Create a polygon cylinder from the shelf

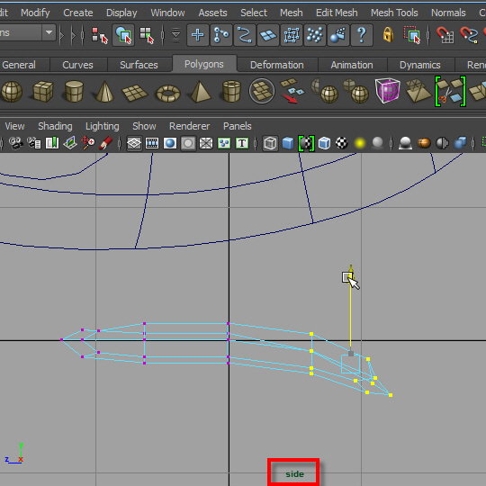(x=74, y=91)
